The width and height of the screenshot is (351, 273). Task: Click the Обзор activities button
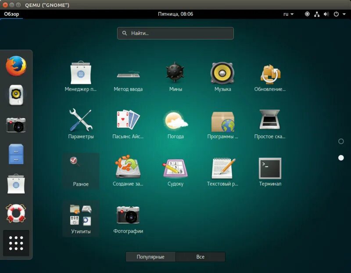[11, 14]
